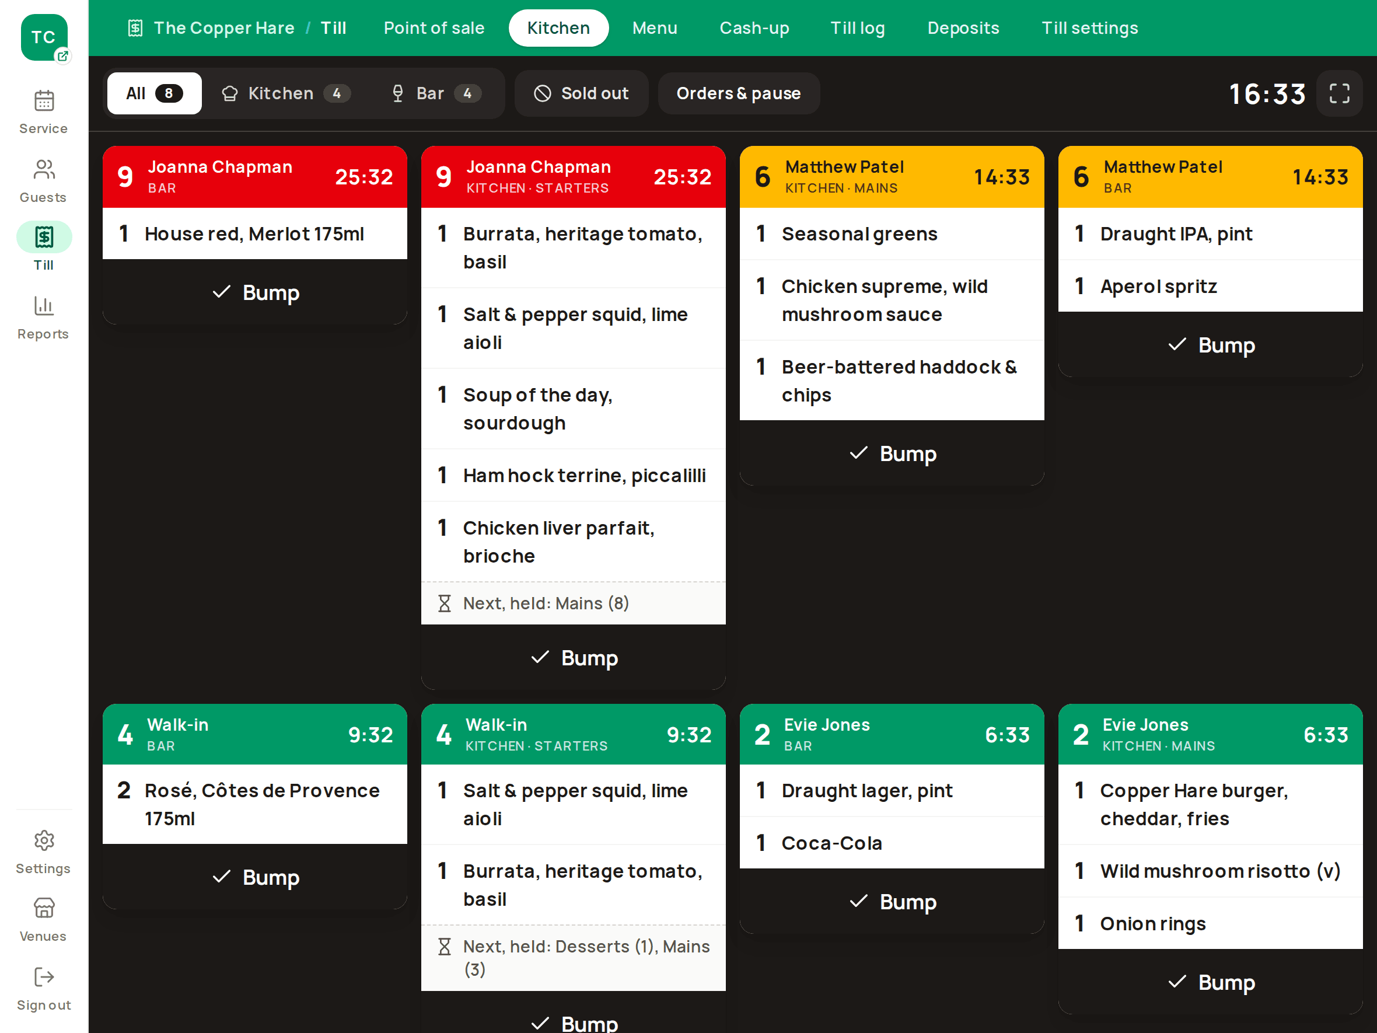Select Ham hock terrine, piccalilli item
This screenshot has width=1377, height=1033.
point(574,475)
